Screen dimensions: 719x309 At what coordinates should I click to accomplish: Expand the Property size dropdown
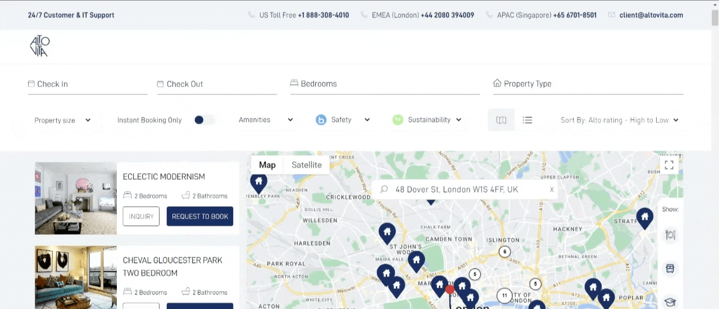pos(62,120)
